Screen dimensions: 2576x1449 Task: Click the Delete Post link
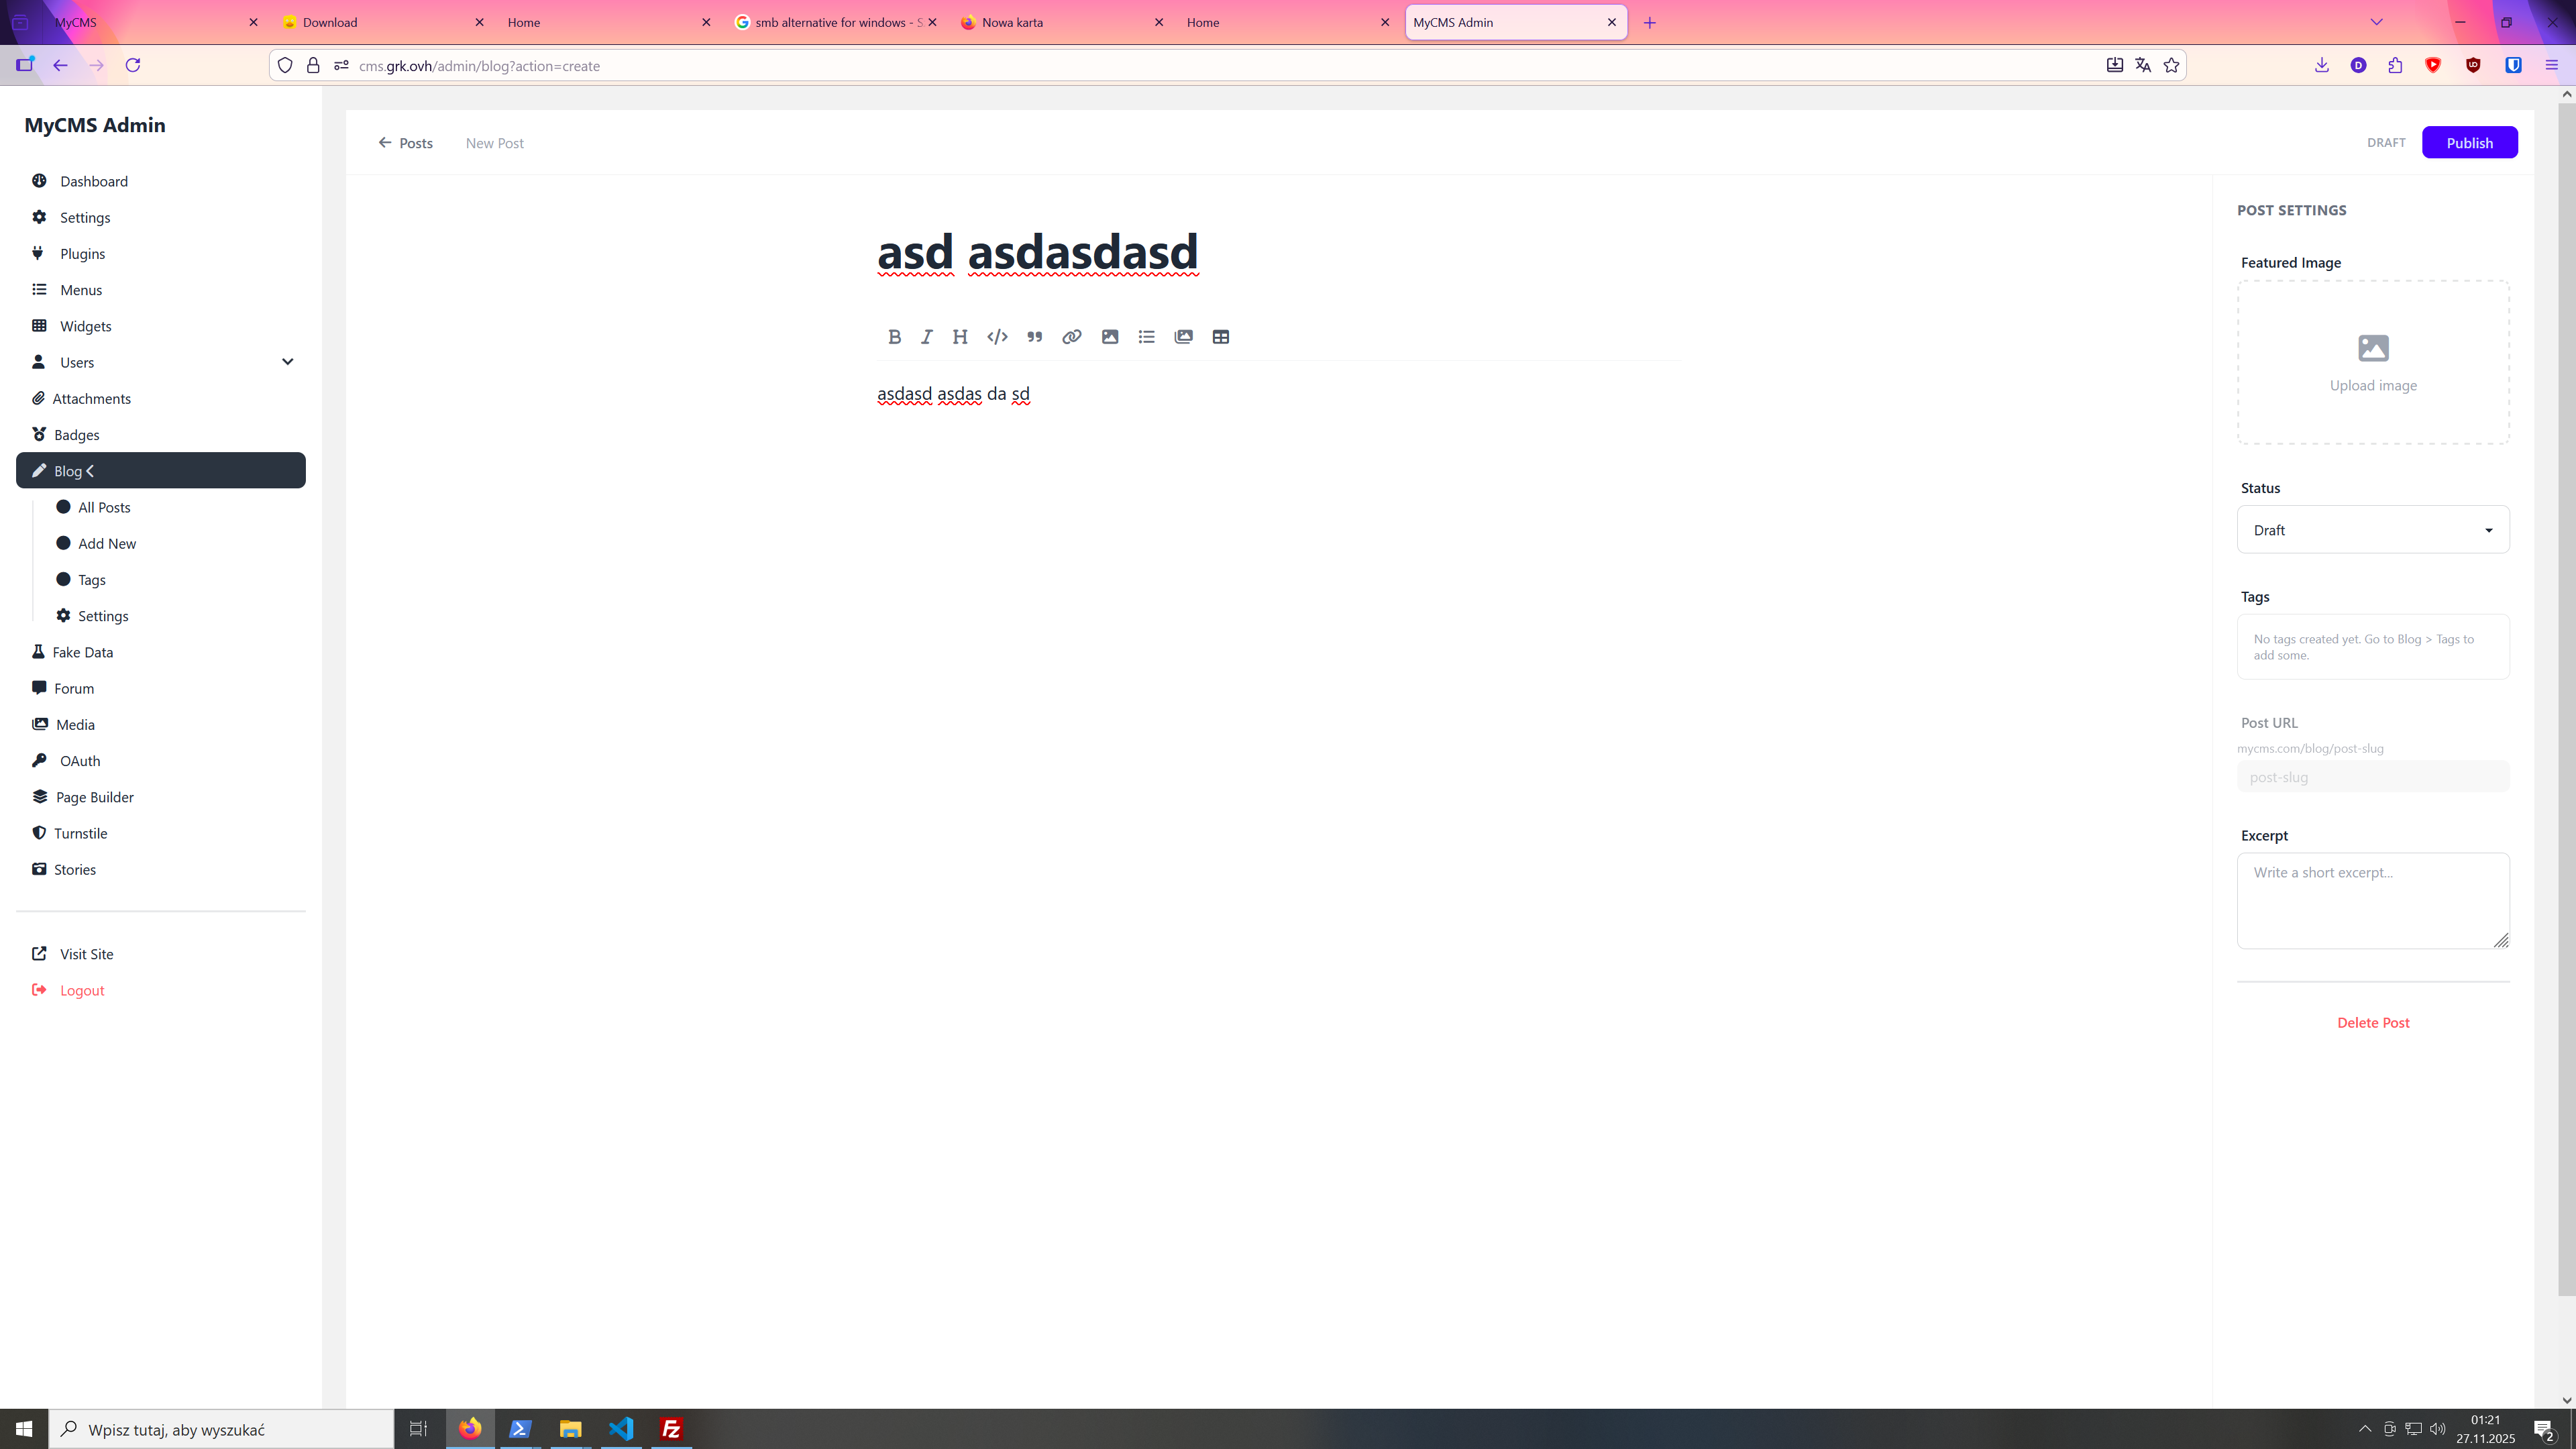point(2372,1022)
